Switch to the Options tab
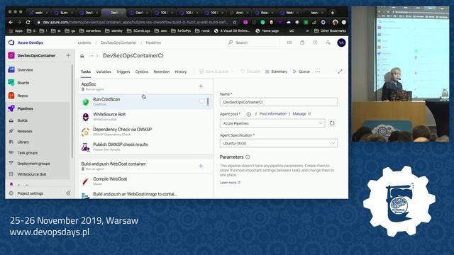 pos(142,72)
